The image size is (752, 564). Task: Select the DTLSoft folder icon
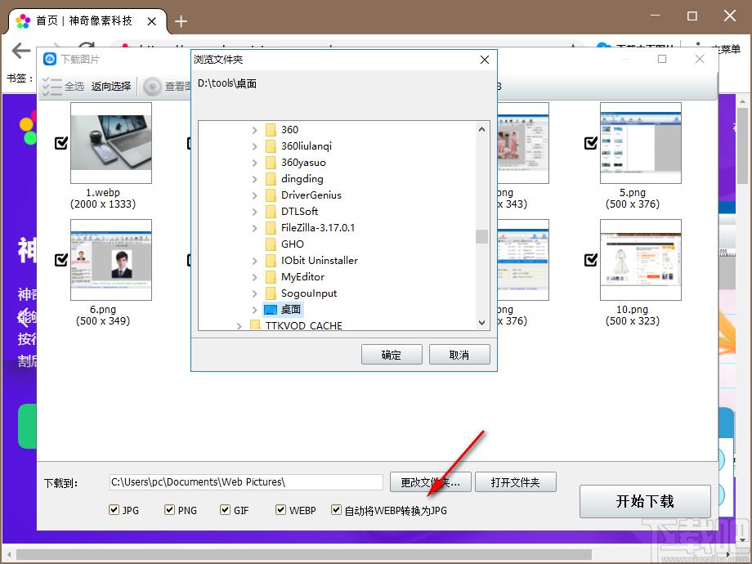(x=271, y=212)
